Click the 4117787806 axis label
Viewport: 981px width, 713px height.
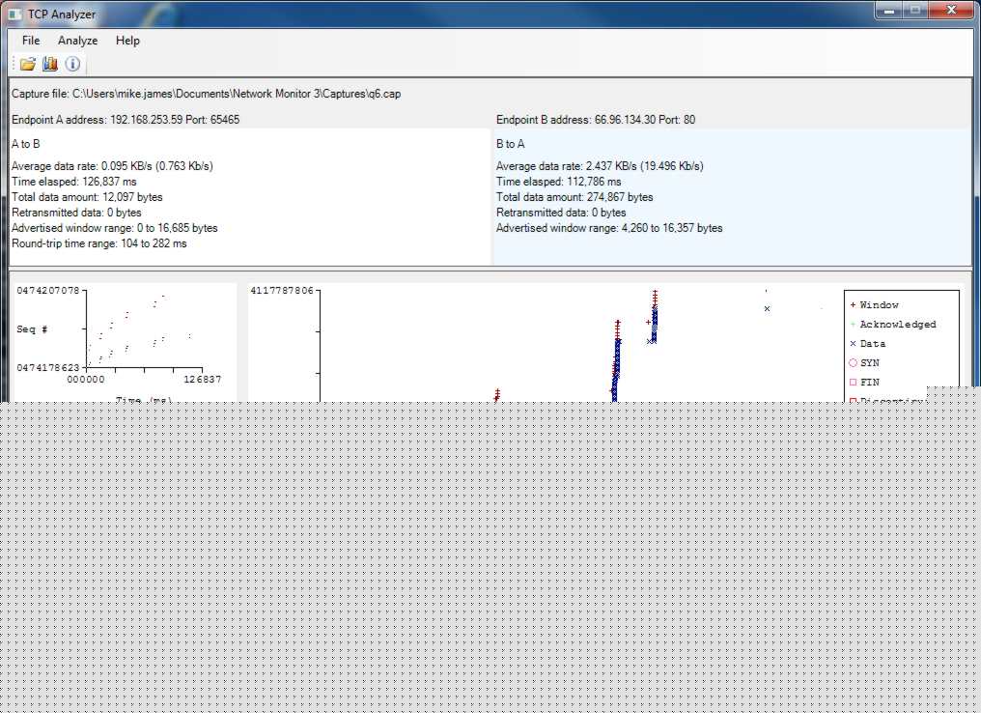(x=282, y=291)
